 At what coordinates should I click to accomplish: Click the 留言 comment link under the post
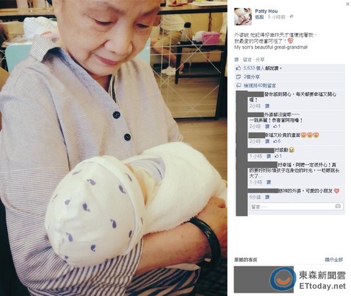point(247,60)
